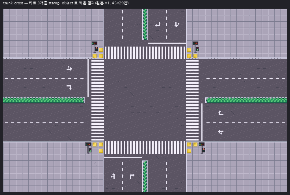Click the stop line on east road

202,122
